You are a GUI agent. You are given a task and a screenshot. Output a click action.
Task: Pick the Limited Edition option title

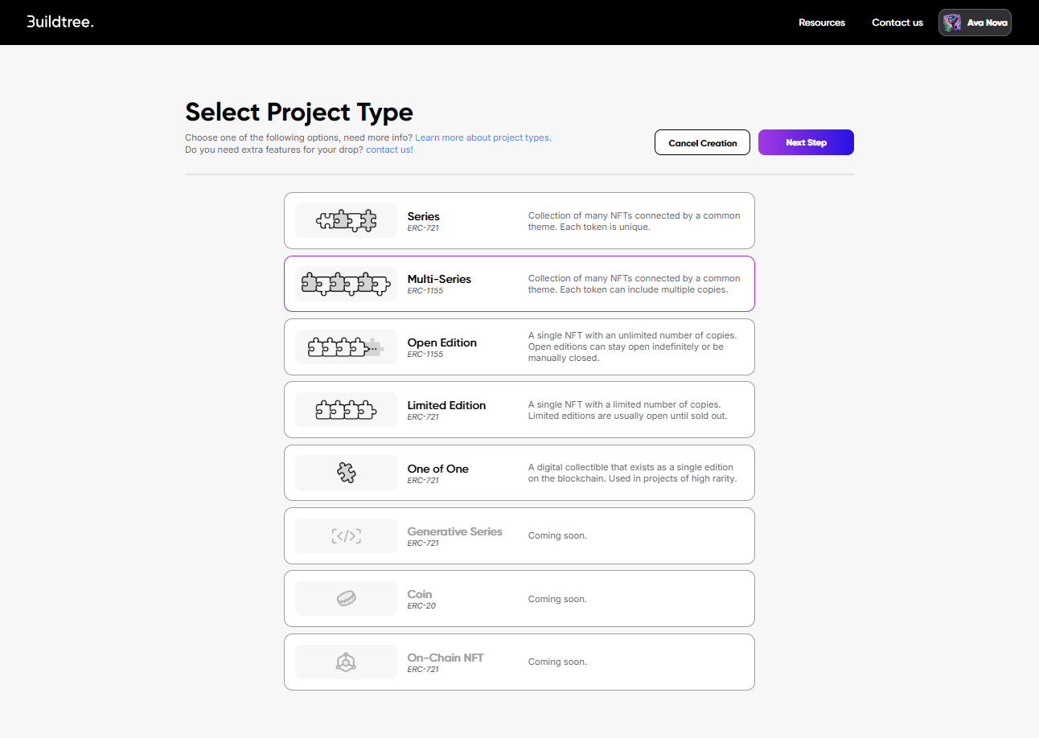point(446,406)
